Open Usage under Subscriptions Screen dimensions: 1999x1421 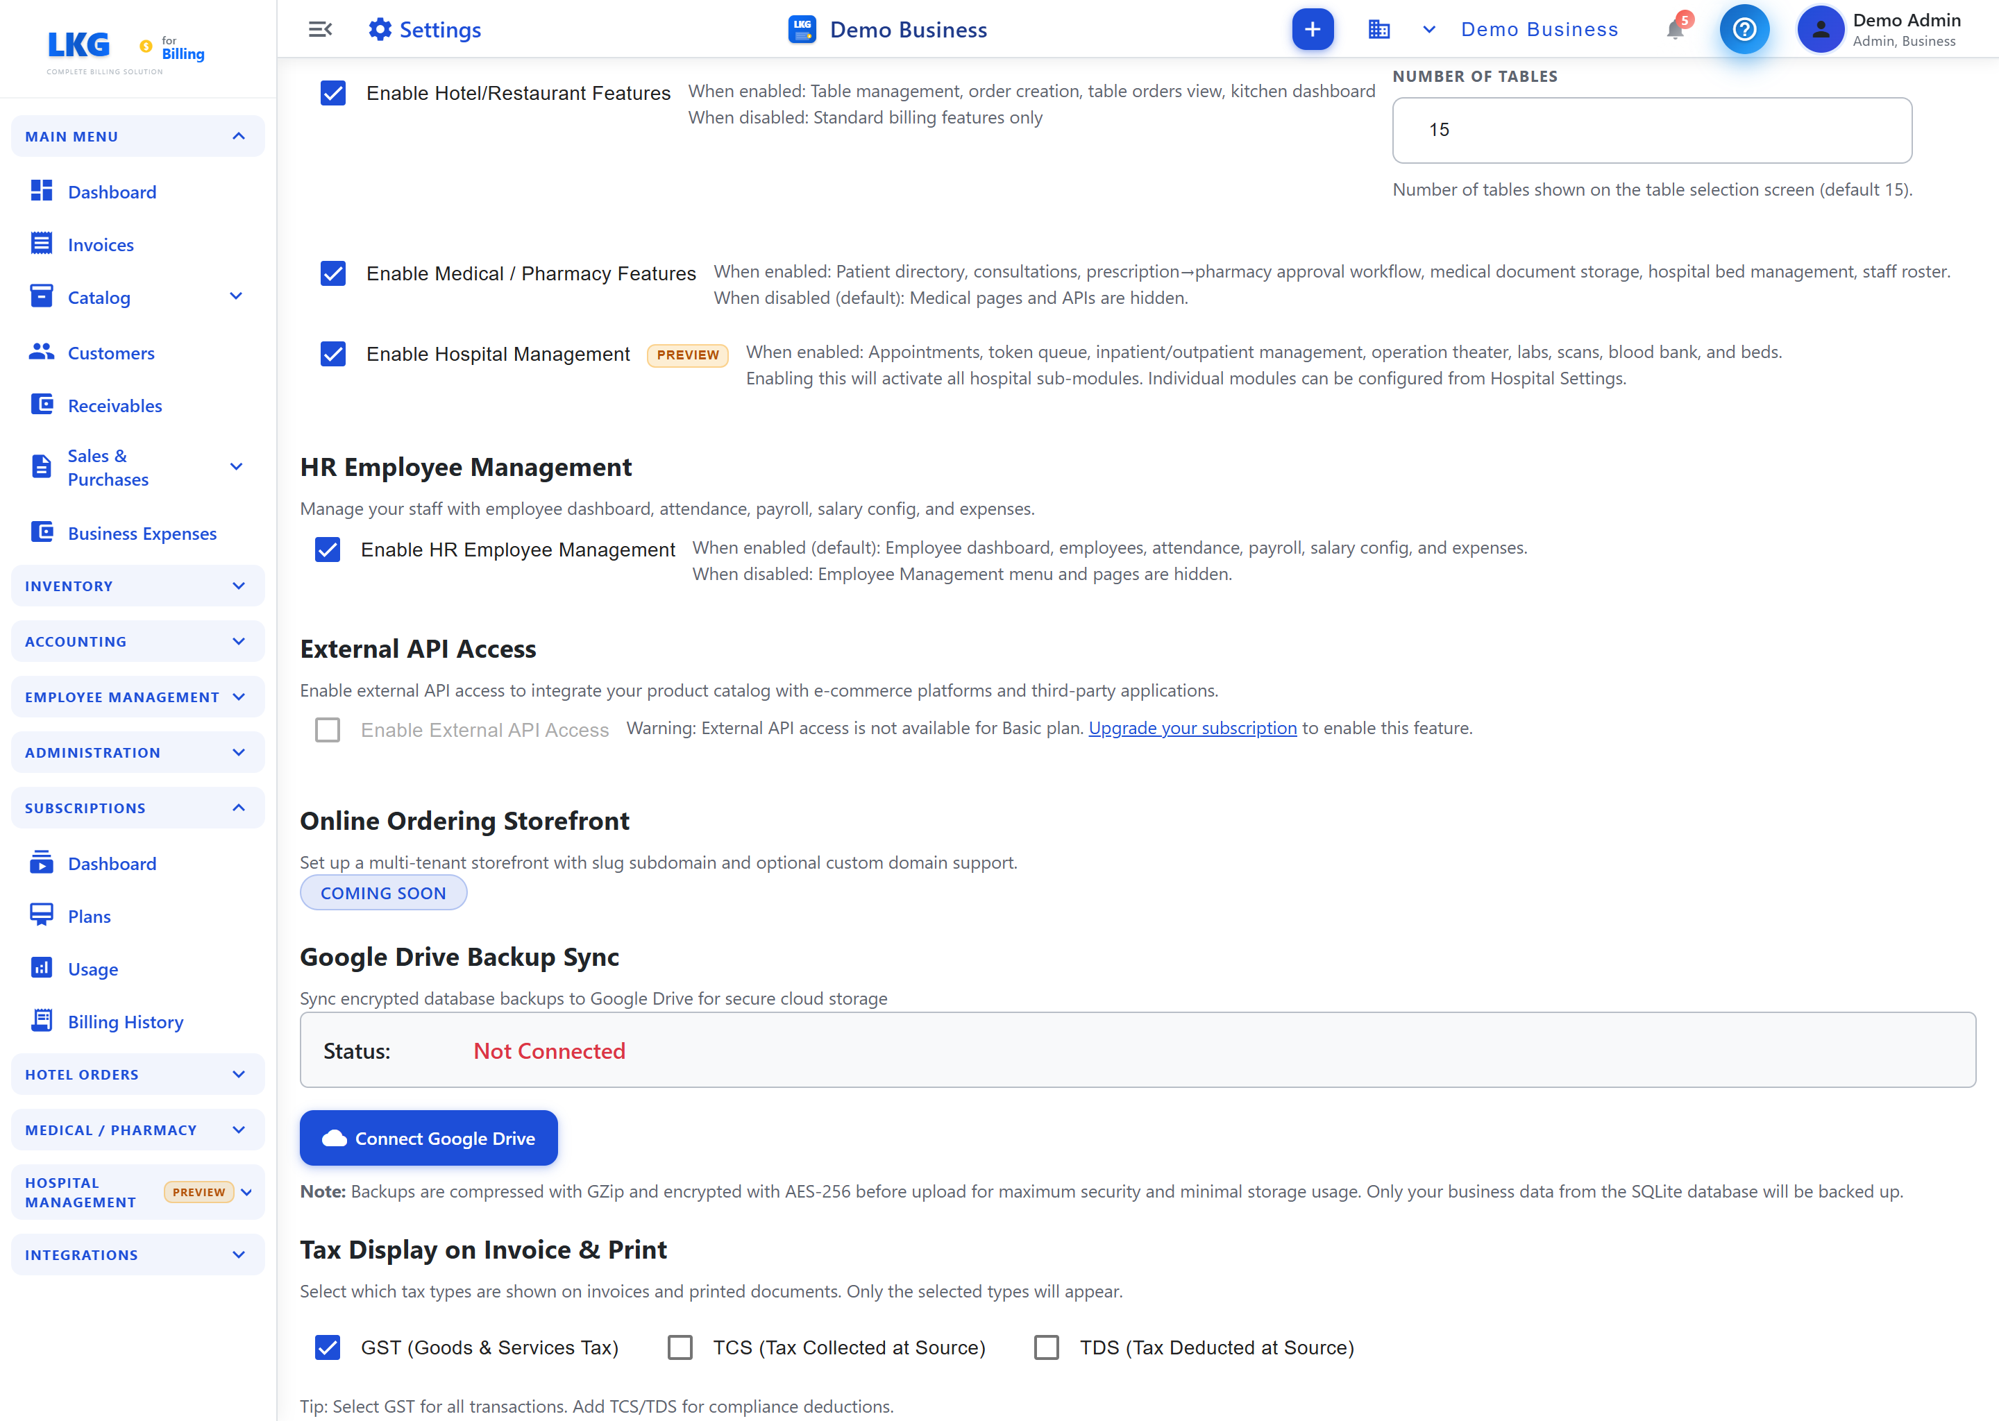pos(93,969)
